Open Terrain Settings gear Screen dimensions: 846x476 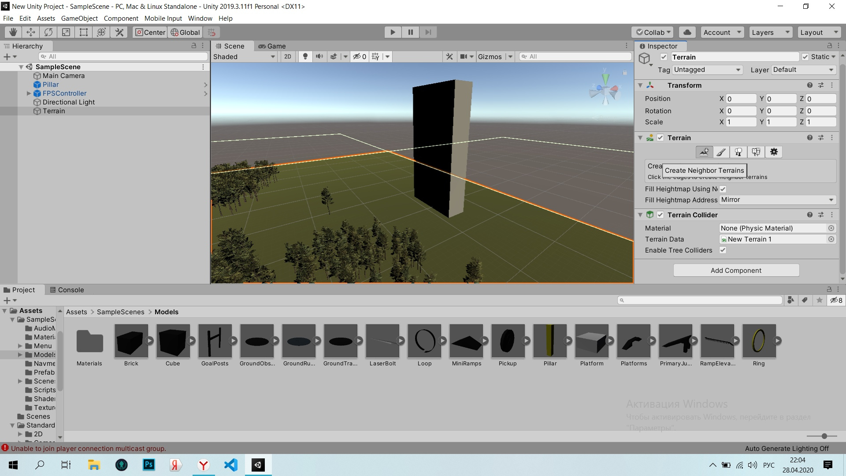point(774,152)
